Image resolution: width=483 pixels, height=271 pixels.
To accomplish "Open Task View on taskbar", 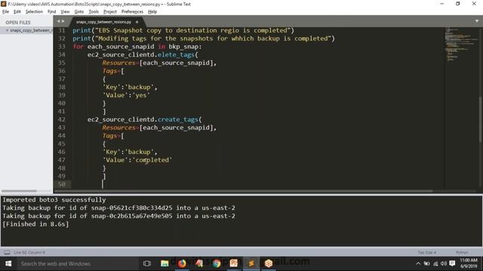I will pos(147,263).
